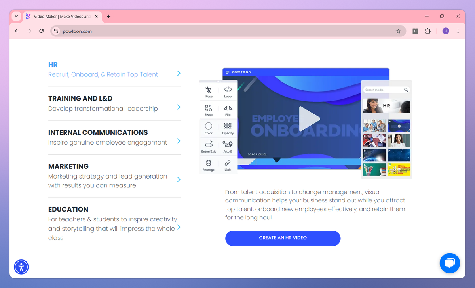Click 'Inspire genuine employee engagement' text
This screenshot has height=288, width=475.
click(x=108, y=143)
